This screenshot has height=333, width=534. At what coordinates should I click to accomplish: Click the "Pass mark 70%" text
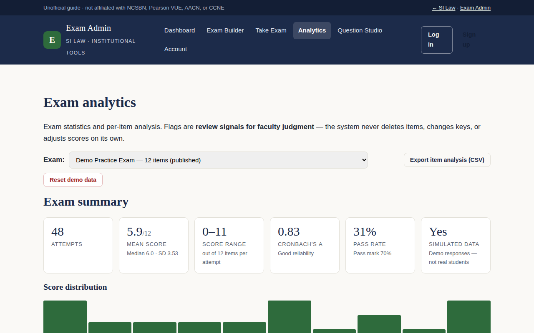tap(372, 253)
